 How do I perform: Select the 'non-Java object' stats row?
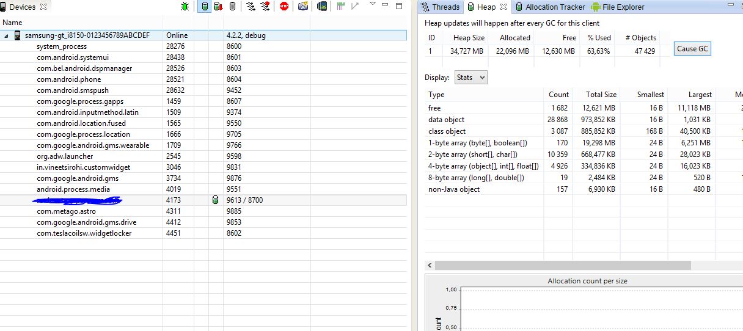584,189
